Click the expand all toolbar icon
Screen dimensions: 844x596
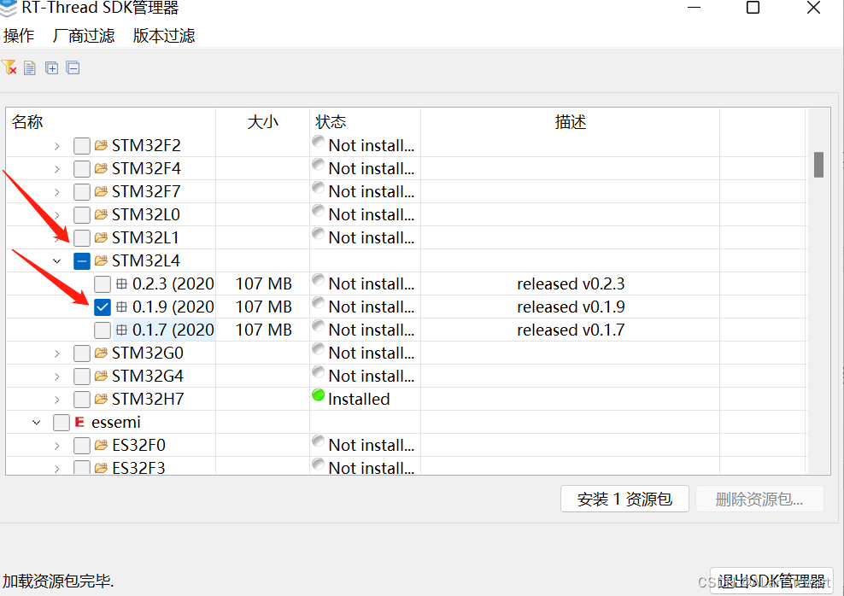coord(51,67)
